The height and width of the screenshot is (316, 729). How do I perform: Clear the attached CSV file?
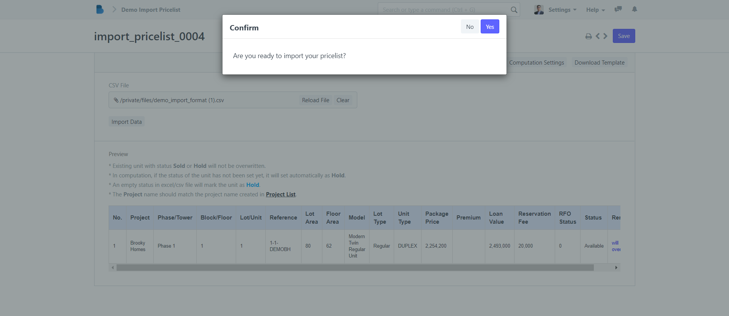click(342, 100)
